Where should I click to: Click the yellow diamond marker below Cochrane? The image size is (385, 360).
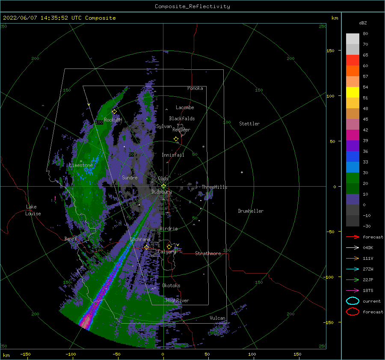pos(147,247)
